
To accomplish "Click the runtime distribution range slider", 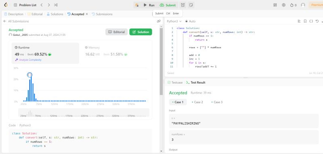I will coord(84,113).
